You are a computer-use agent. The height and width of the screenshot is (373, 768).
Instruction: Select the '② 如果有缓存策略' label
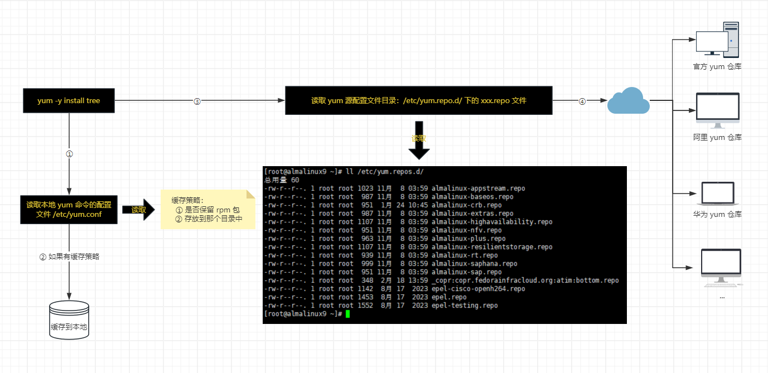coord(69,257)
